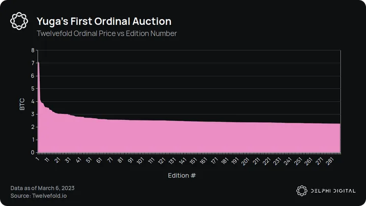Click the 8 tick on the BTC axis
Screen dimensions: 366x206
(x=33, y=50)
